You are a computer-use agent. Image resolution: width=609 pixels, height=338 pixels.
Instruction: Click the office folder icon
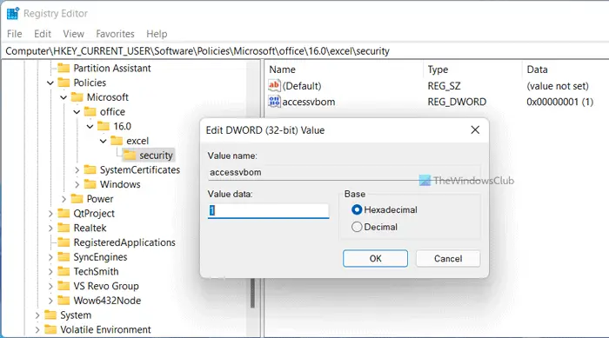(x=90, y=112)
